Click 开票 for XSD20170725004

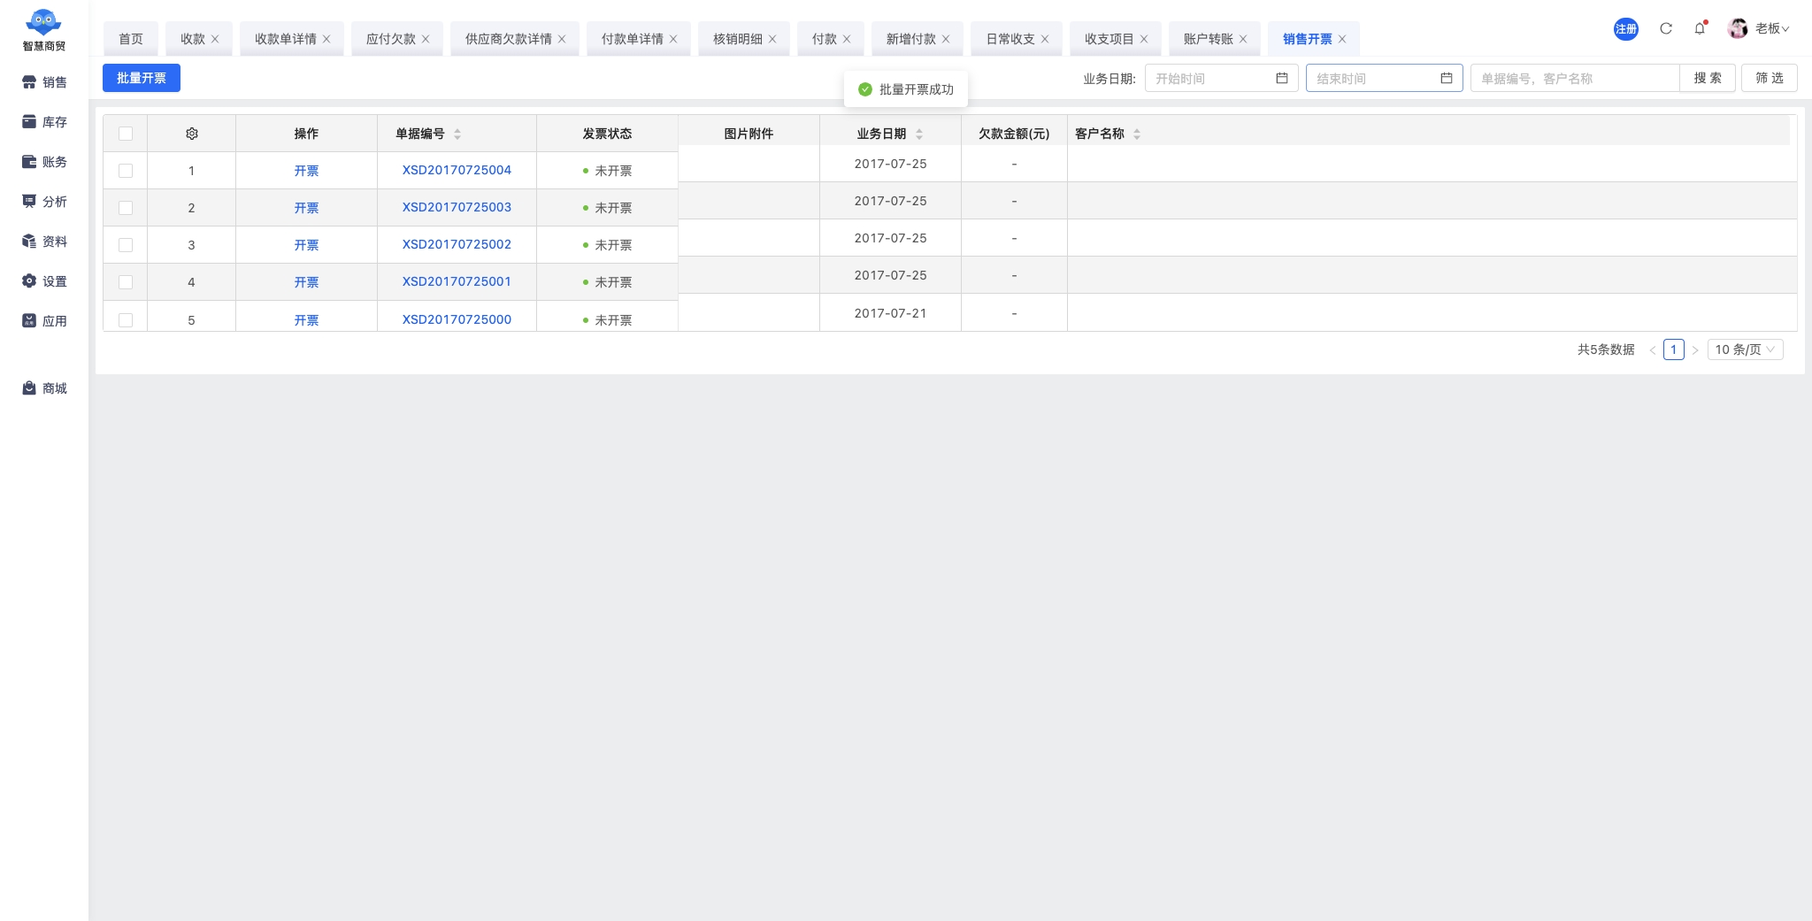pyautogui.click(x=306, y=171)
